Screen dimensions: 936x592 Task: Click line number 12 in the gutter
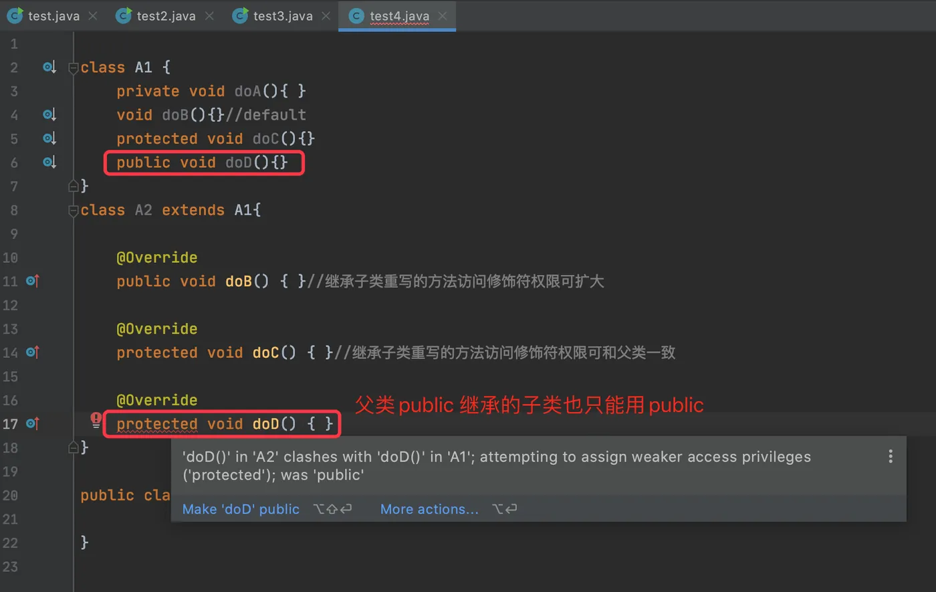pos(10,305)
